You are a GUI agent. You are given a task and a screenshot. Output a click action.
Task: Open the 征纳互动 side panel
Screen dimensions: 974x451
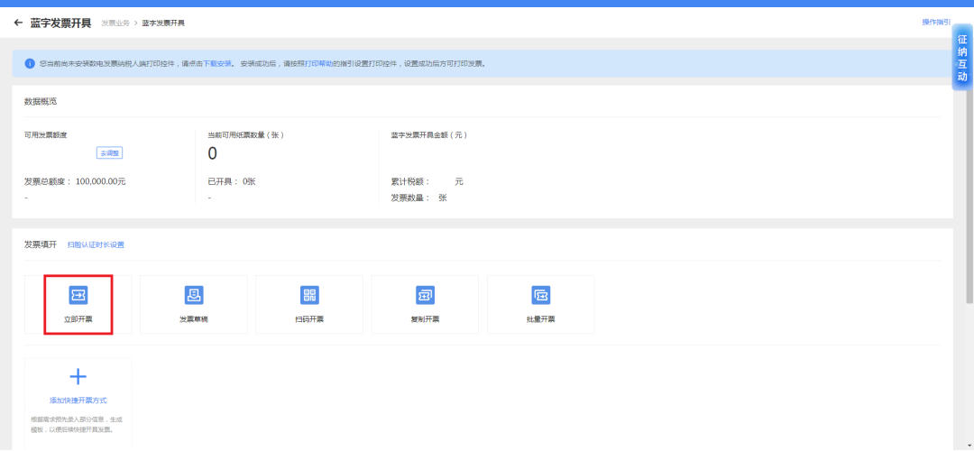point(962,58)
